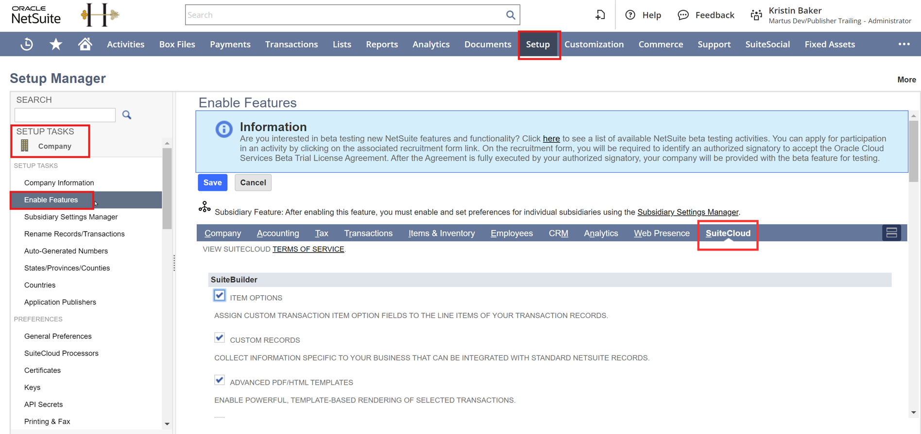The height and width of the screenshot is (434, 921).
Task: Open the Payments menu
Action: tap(230, 44)
